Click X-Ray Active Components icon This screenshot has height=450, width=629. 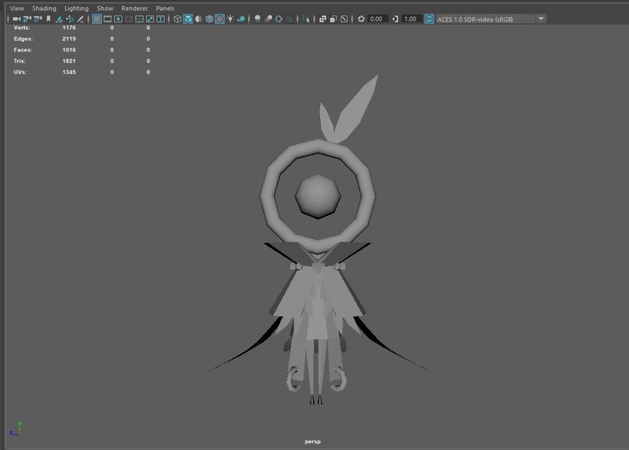[x=333, y=19]
